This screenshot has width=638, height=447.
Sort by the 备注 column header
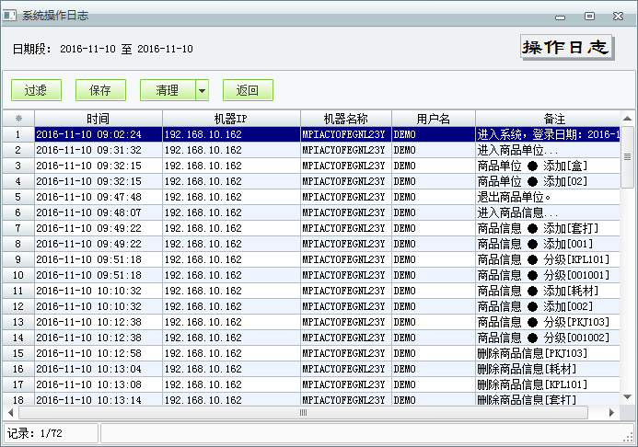pyautogui.click(x=554, y=119)
